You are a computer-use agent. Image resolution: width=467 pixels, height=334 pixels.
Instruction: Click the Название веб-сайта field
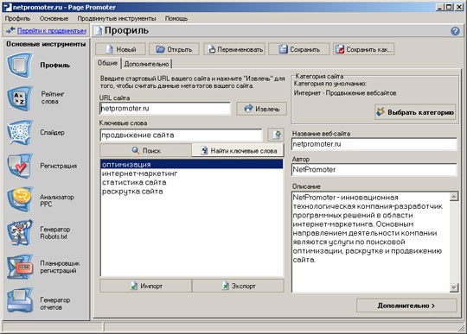coord(374,144)
